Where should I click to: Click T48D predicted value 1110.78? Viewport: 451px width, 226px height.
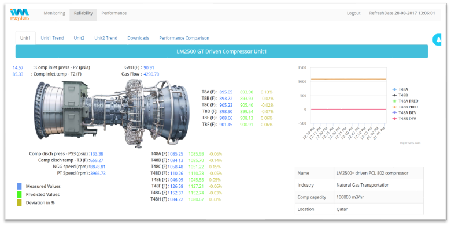(x=196, y=174)
